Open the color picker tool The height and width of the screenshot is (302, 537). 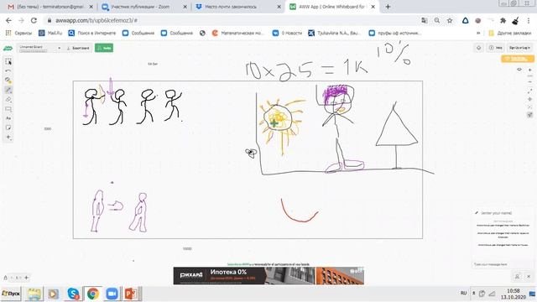click(8, 81)
